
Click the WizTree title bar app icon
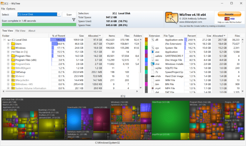[x=2, y=3]
